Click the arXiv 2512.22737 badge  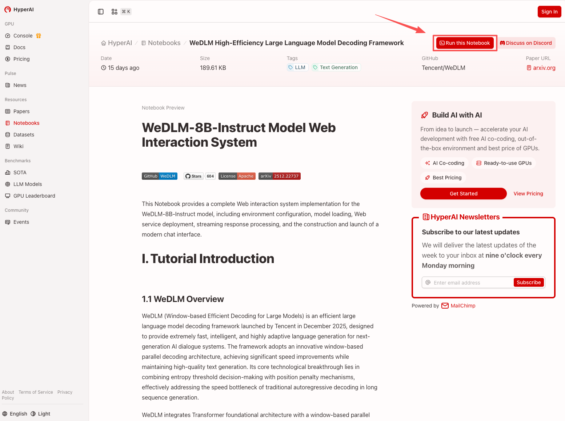(x=279, y=176)
